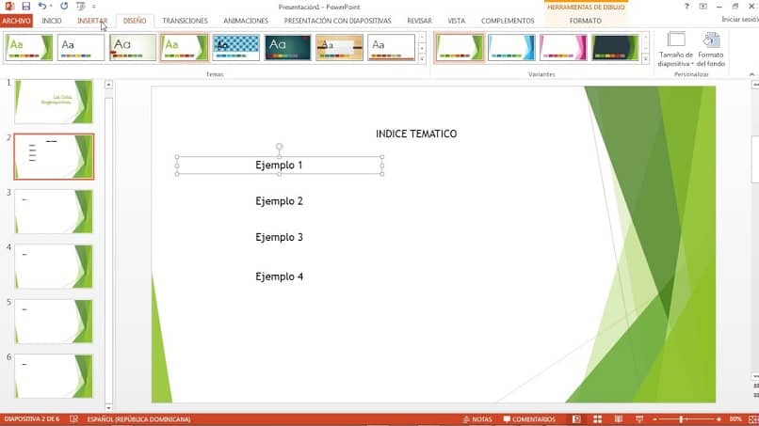This screenshot has height=426, width=759.
Task: Click the Redo icon in title bar
Action: (x=64, y=7)
